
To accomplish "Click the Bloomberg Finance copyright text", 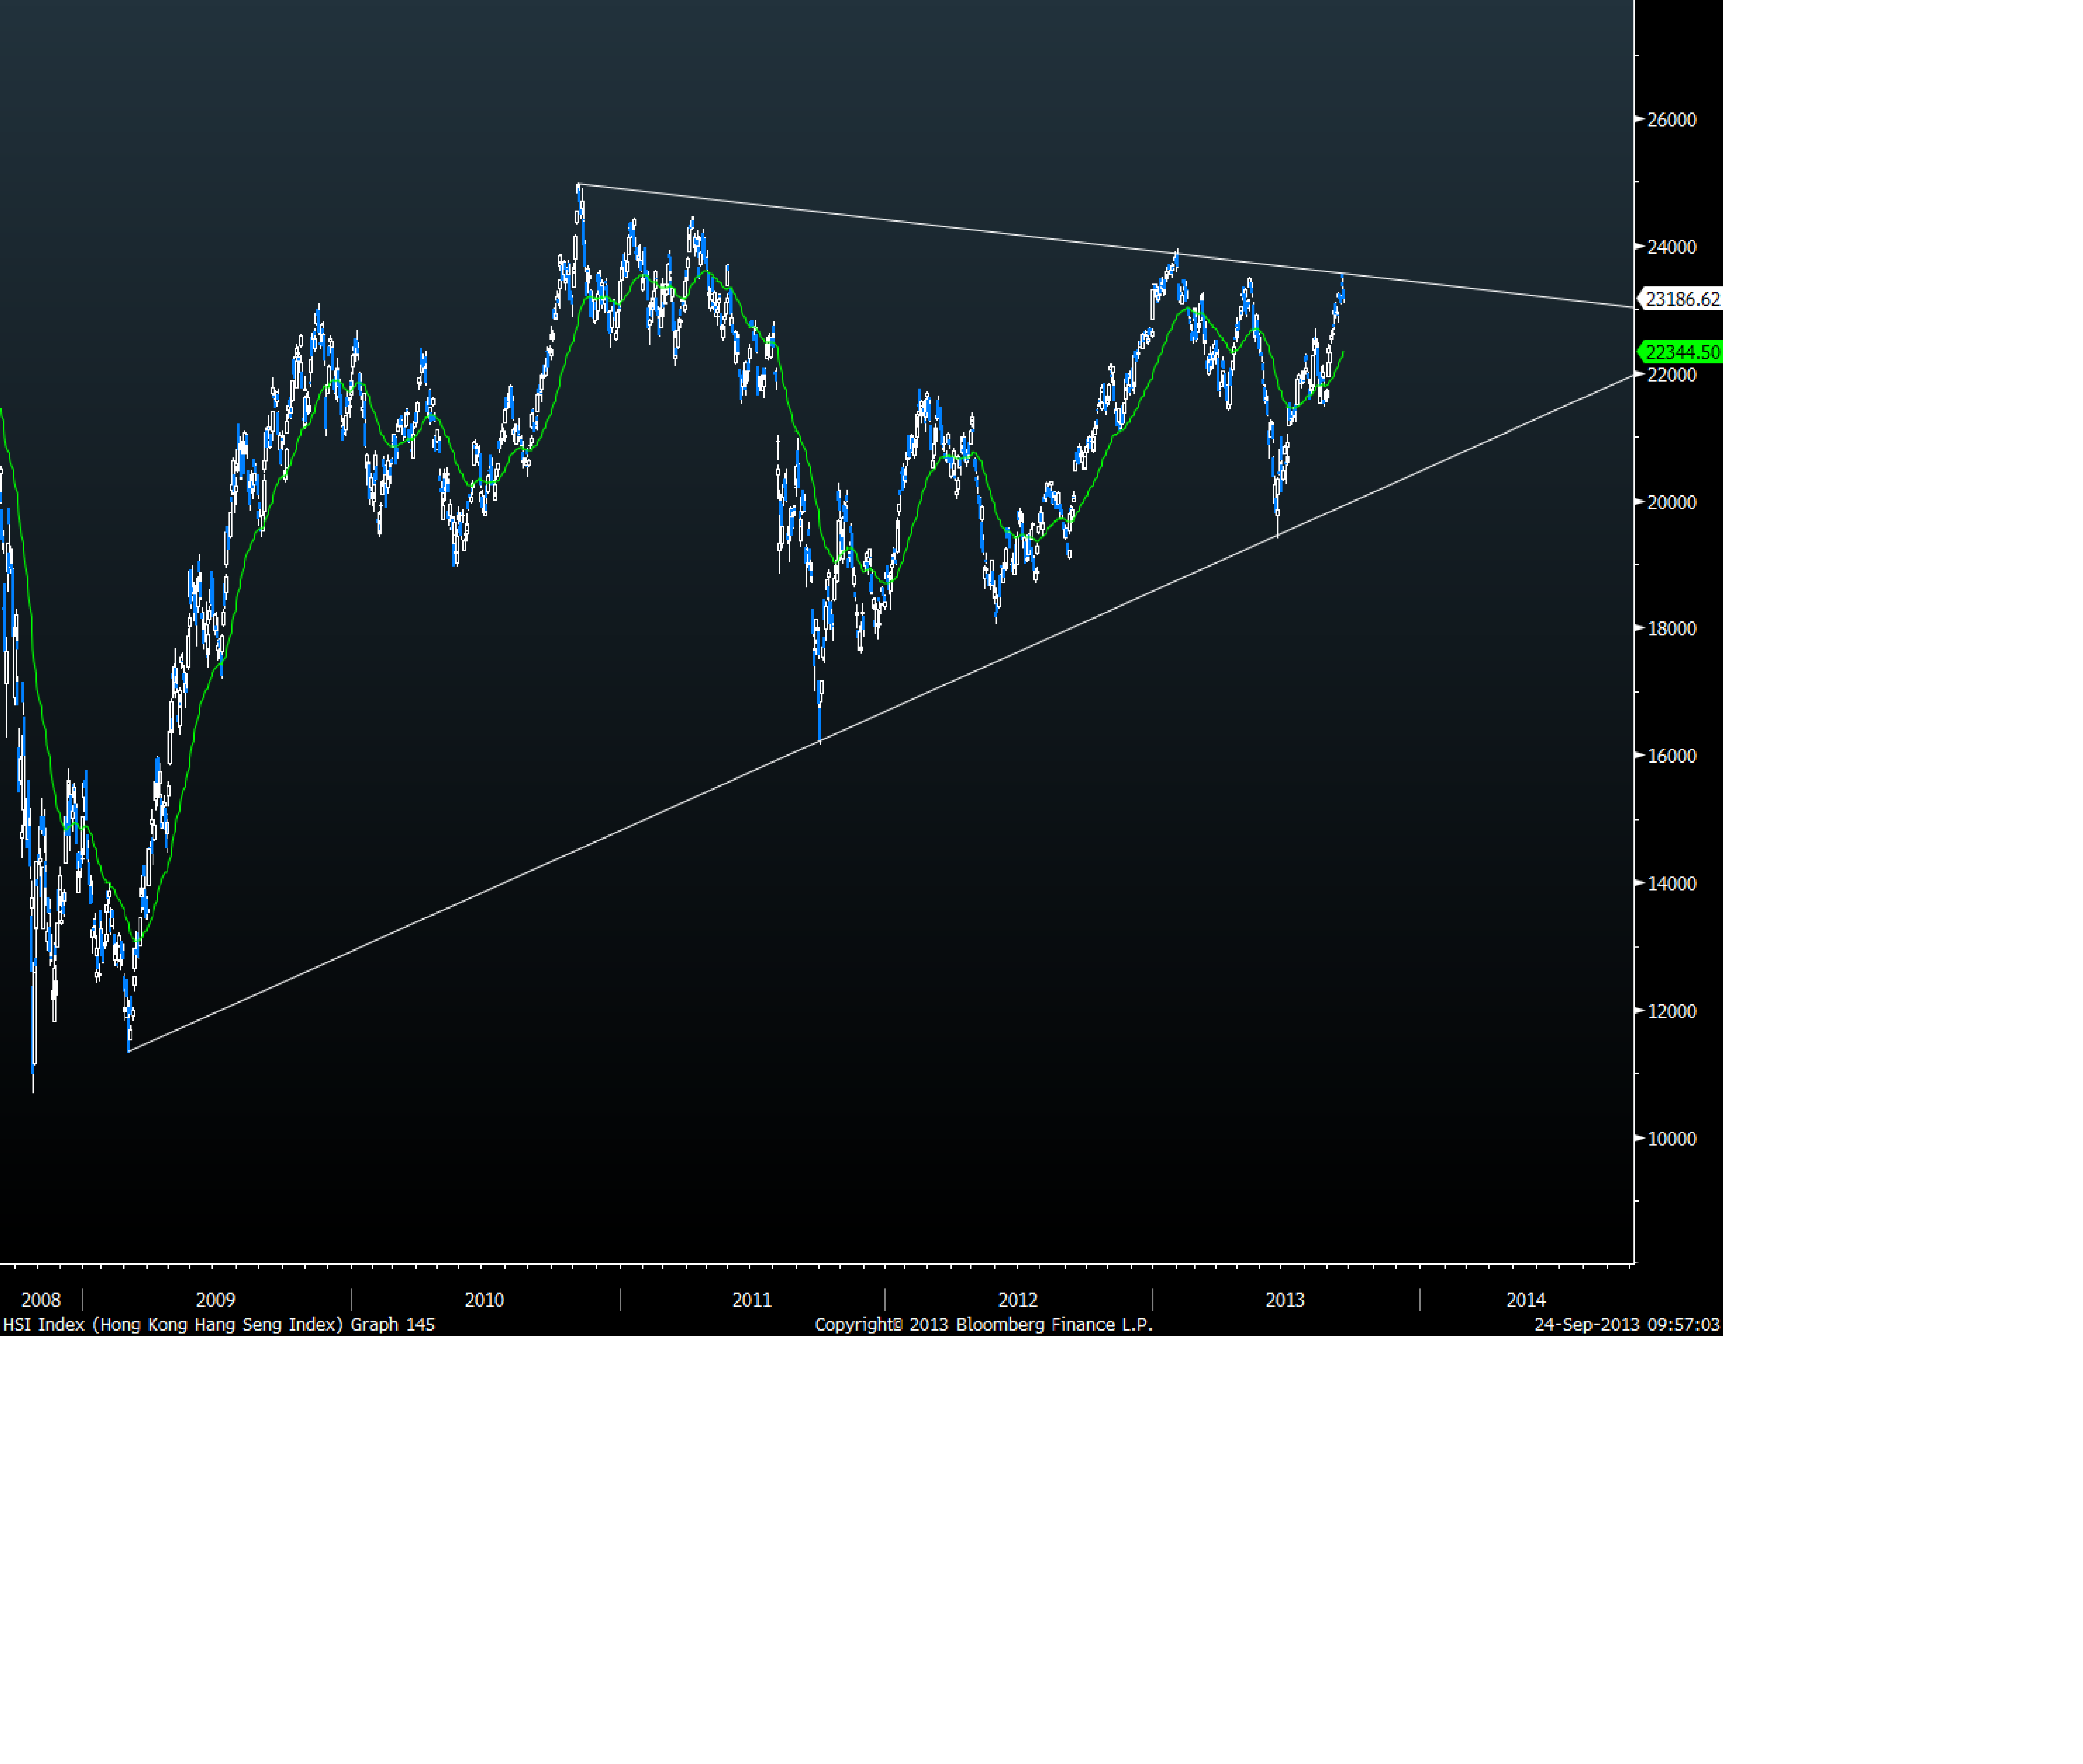I will [x=984, y=1324].
